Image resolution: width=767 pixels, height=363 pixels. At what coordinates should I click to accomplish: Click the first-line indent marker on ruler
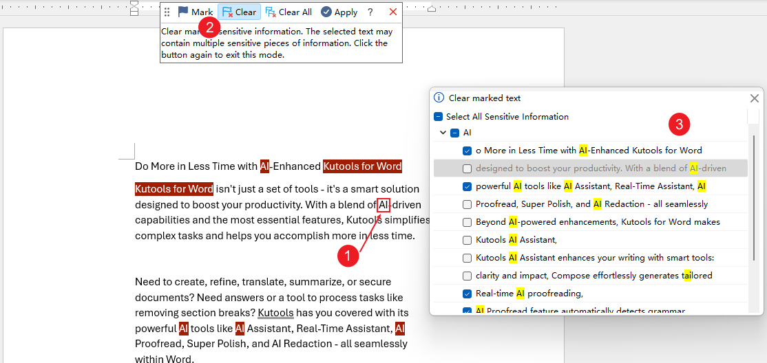134,3
